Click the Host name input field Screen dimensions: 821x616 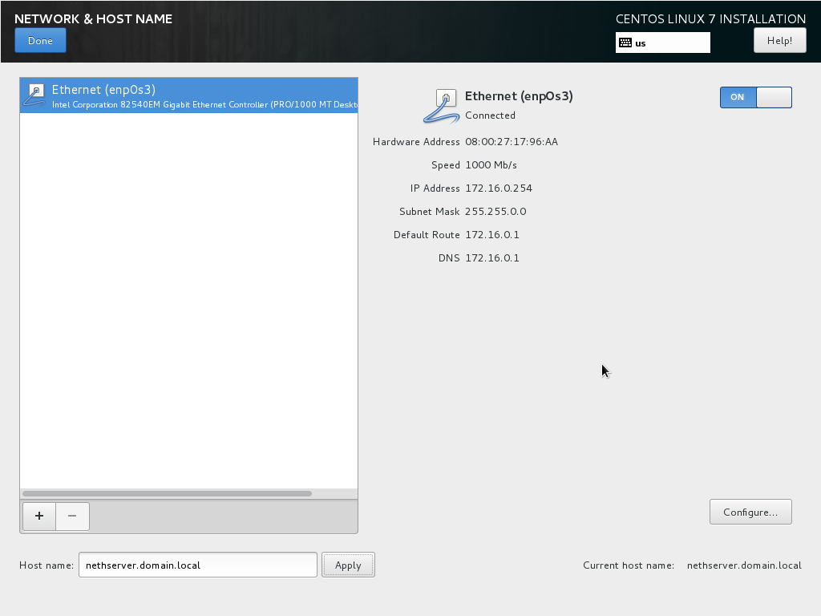[x=198, y=565]
